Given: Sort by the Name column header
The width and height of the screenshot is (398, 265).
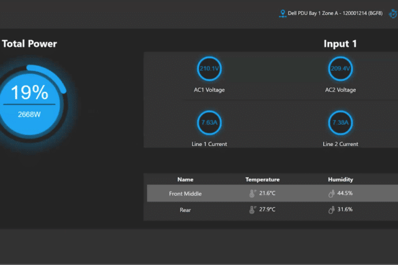Looking at the screenshot, I should (185, 179).
